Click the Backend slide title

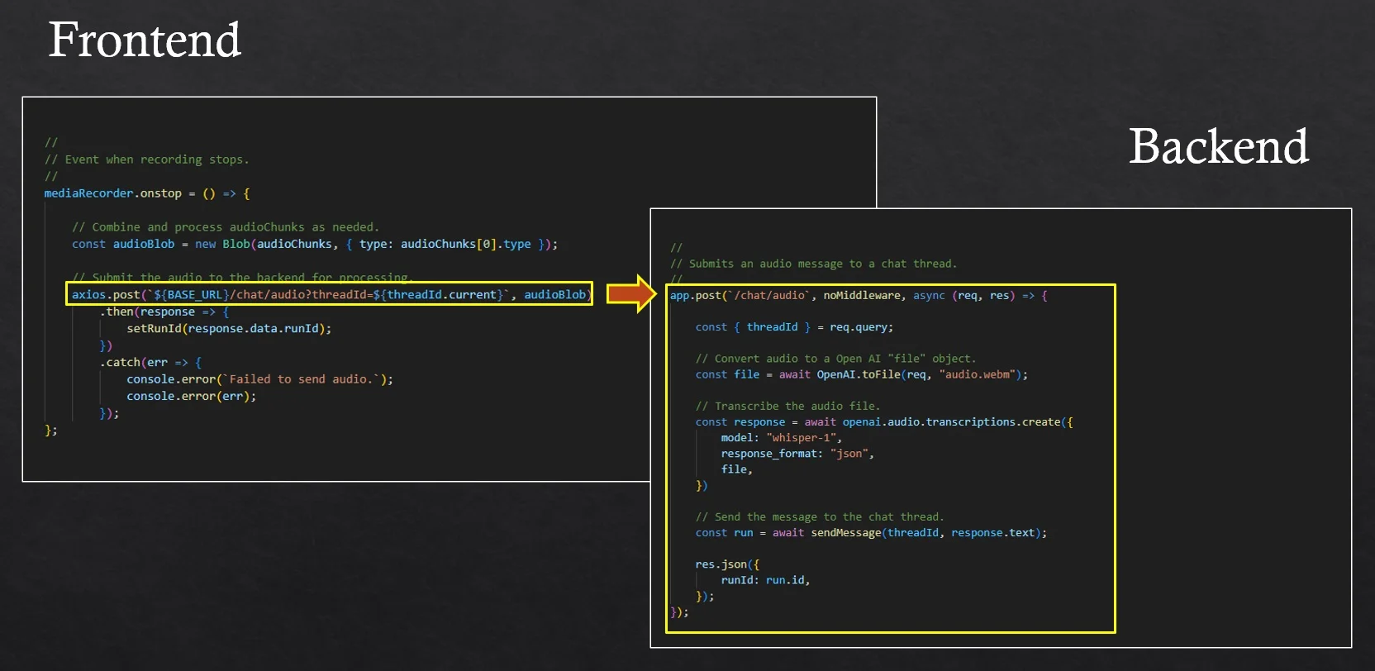pyautogui.click(x=1218, y=146)
